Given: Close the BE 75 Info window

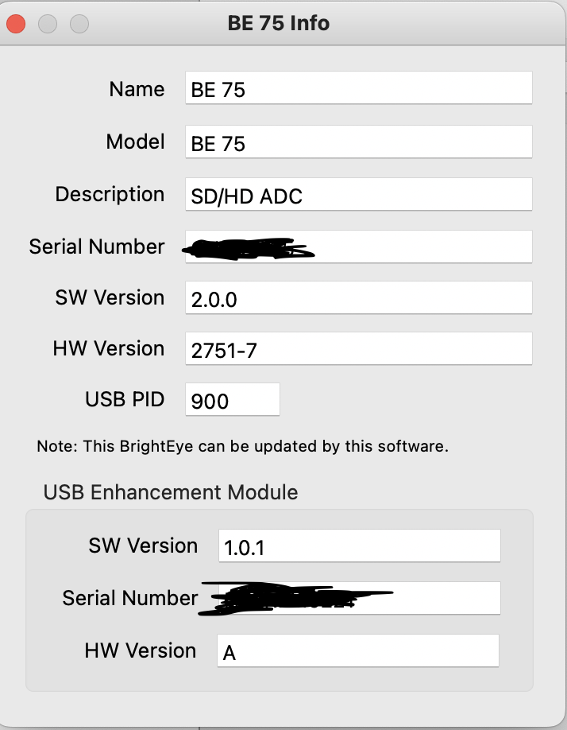Looking at the screenshot, I should pos(16,24).
